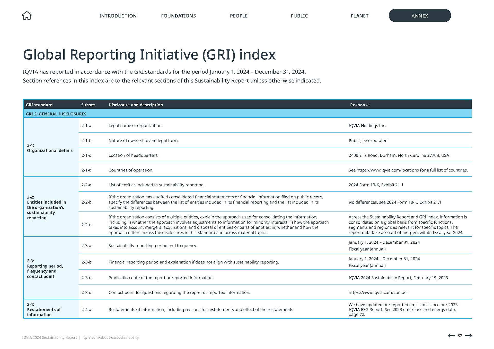The image size is (494, 349).
Task: Click the 'GRI standard' column header
Action: click(x=39, y=105)
